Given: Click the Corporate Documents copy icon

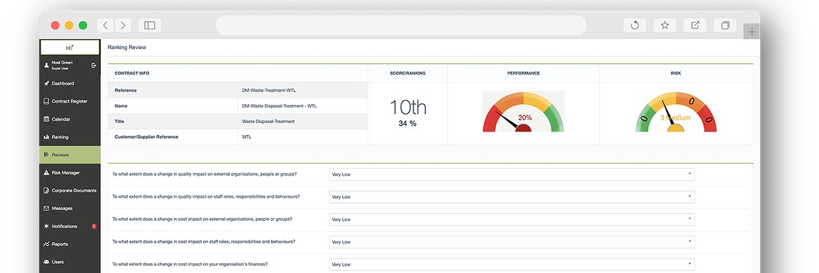Looking at the screenshot, I should (x=46, y=191).
